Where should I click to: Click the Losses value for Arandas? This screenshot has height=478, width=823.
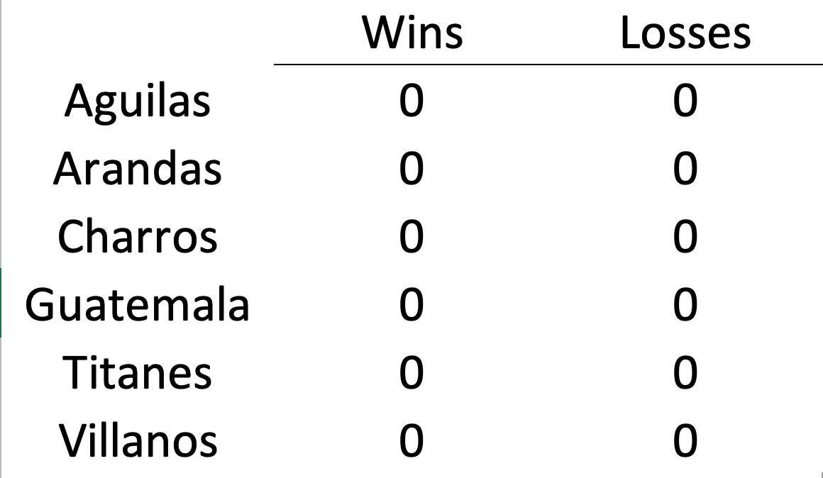(x=685, y=169)
